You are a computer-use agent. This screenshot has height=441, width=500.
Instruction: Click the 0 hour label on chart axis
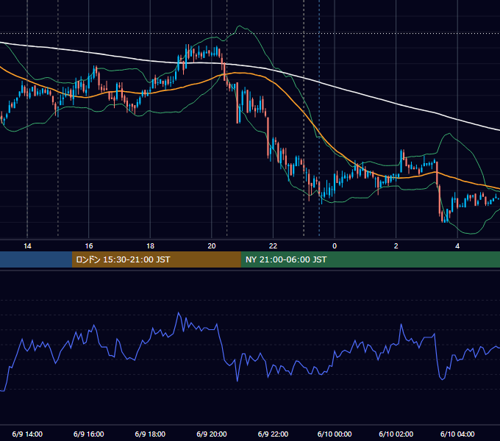(x=335, y=246)
